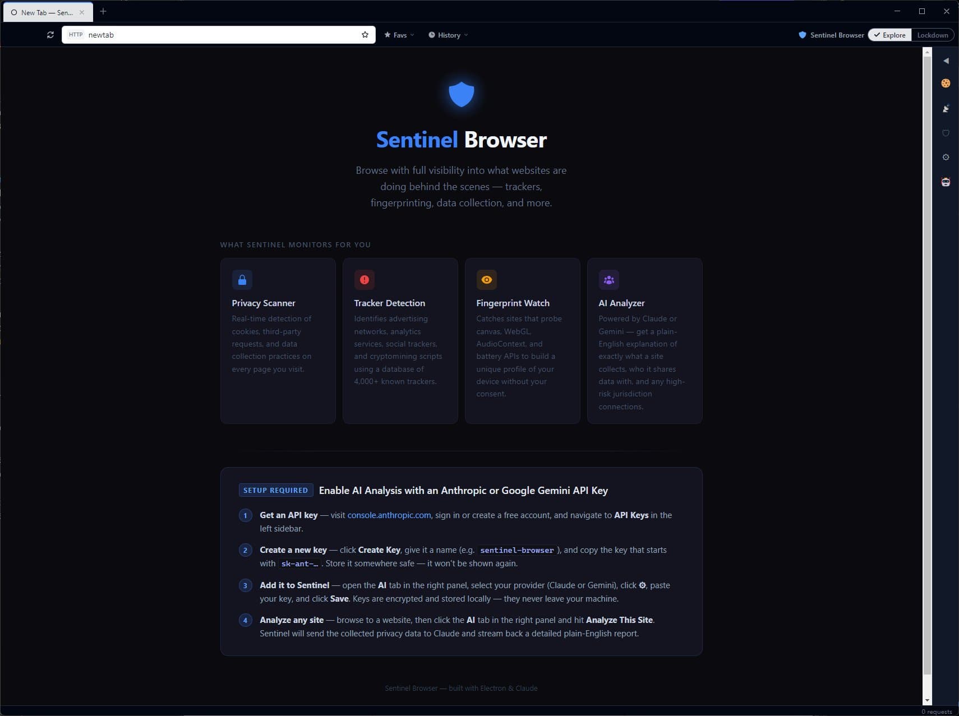Click the AI Analyzer card title

(x=622, y=303)
